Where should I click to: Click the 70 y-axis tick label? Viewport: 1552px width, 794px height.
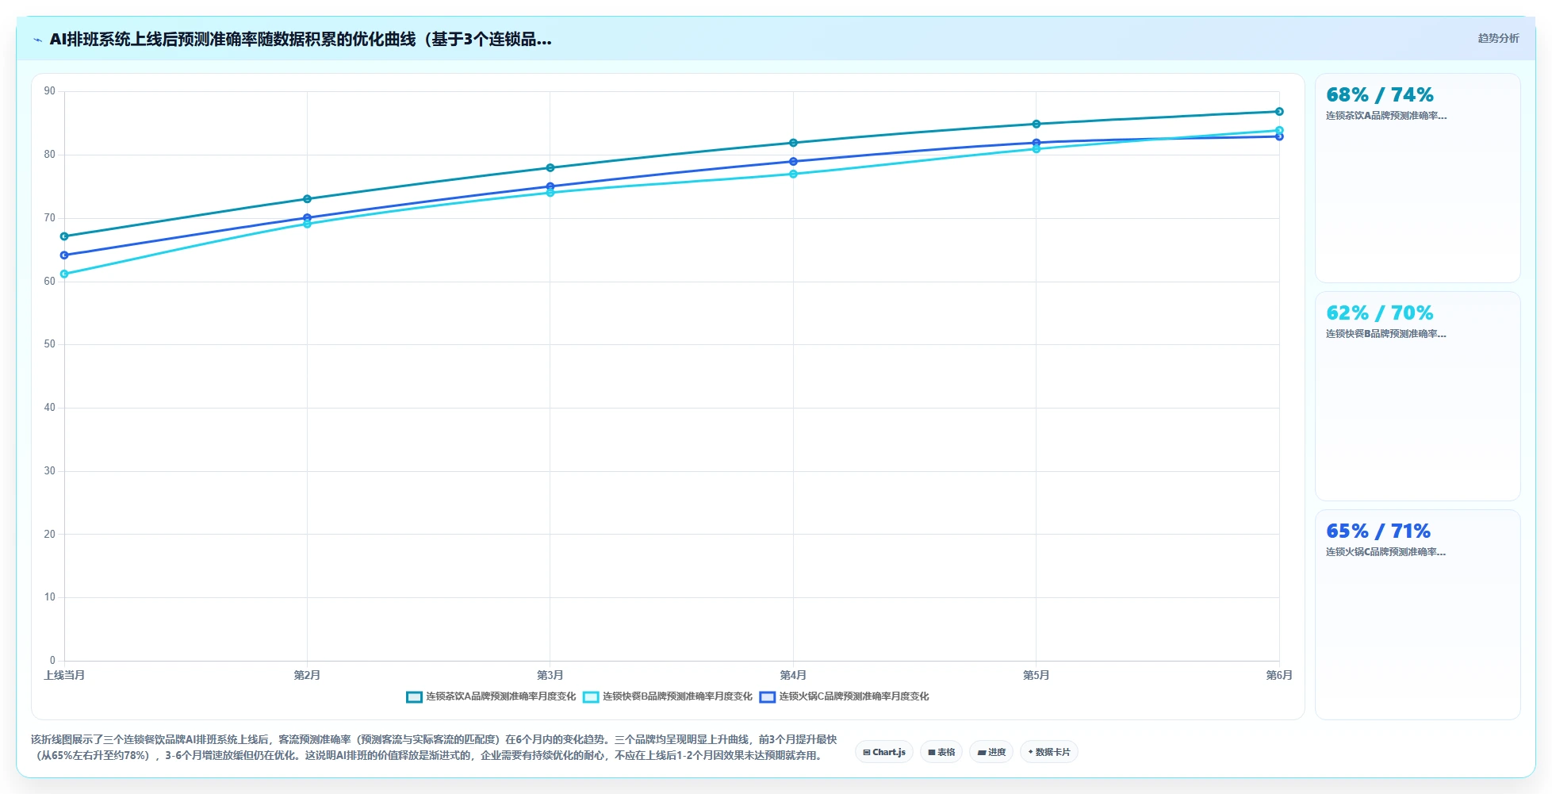(50, 218)
